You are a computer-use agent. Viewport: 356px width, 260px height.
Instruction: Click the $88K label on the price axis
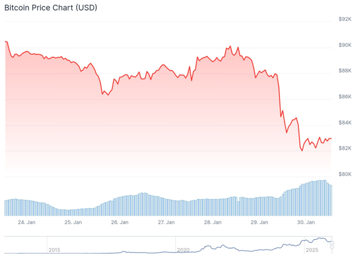pyautogui.click(x=345, y=71)
